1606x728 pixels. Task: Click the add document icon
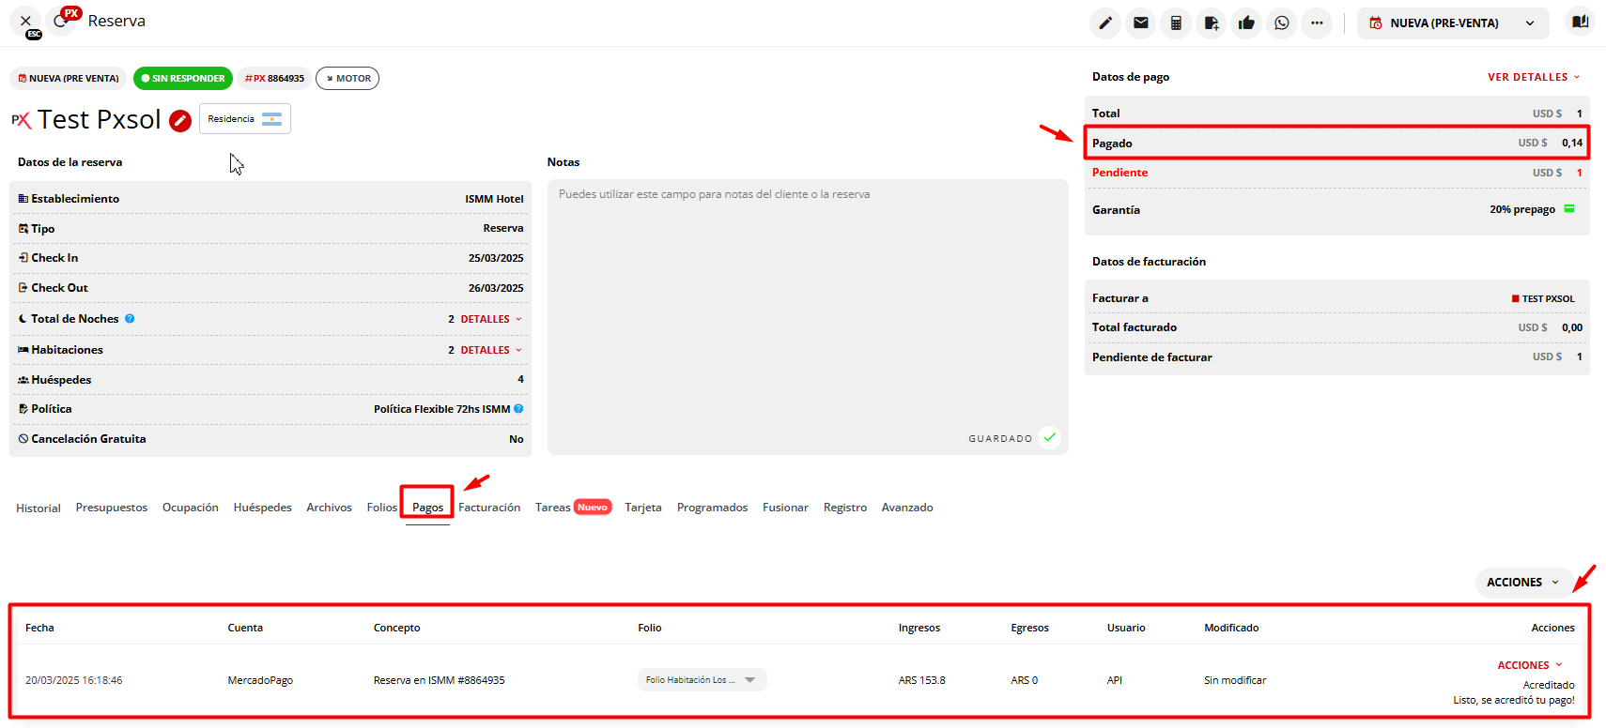[1212, 23]
